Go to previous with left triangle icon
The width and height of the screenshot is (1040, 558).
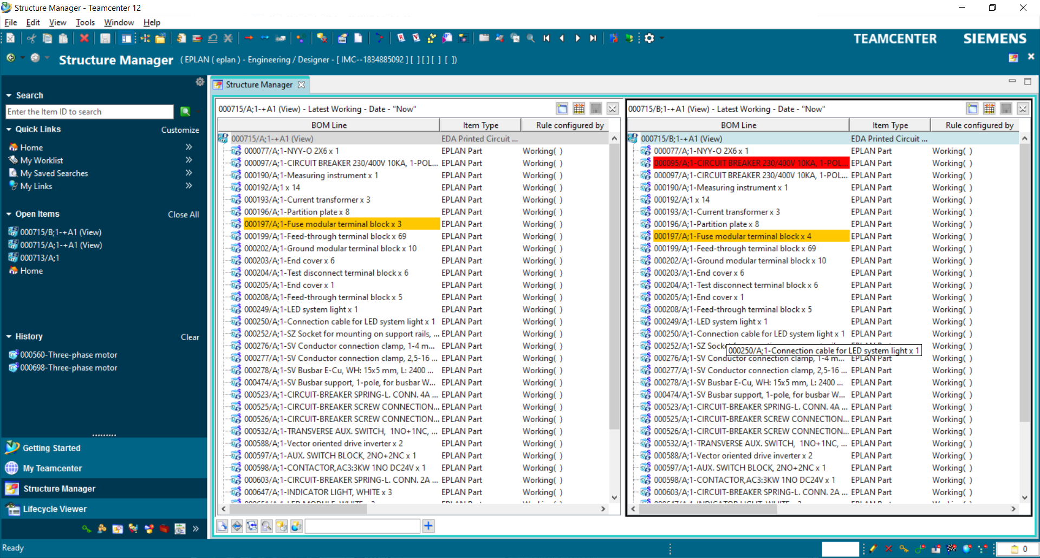562,38
